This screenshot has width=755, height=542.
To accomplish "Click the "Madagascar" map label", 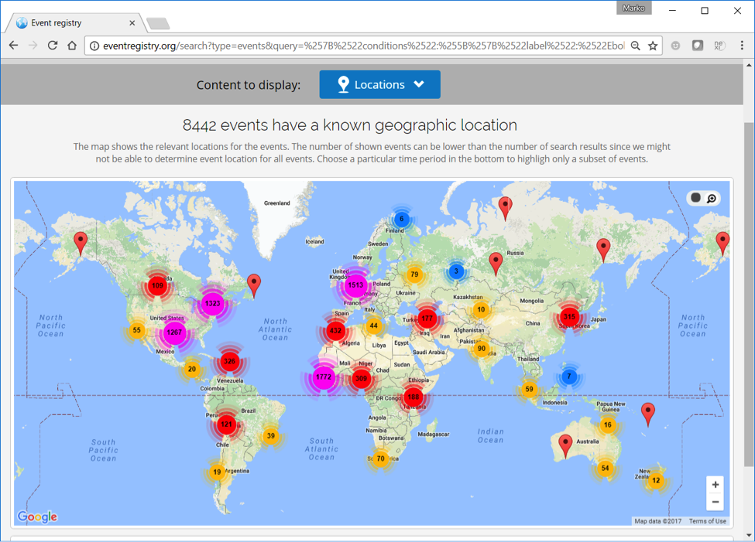I will click(x=434, y=435).
